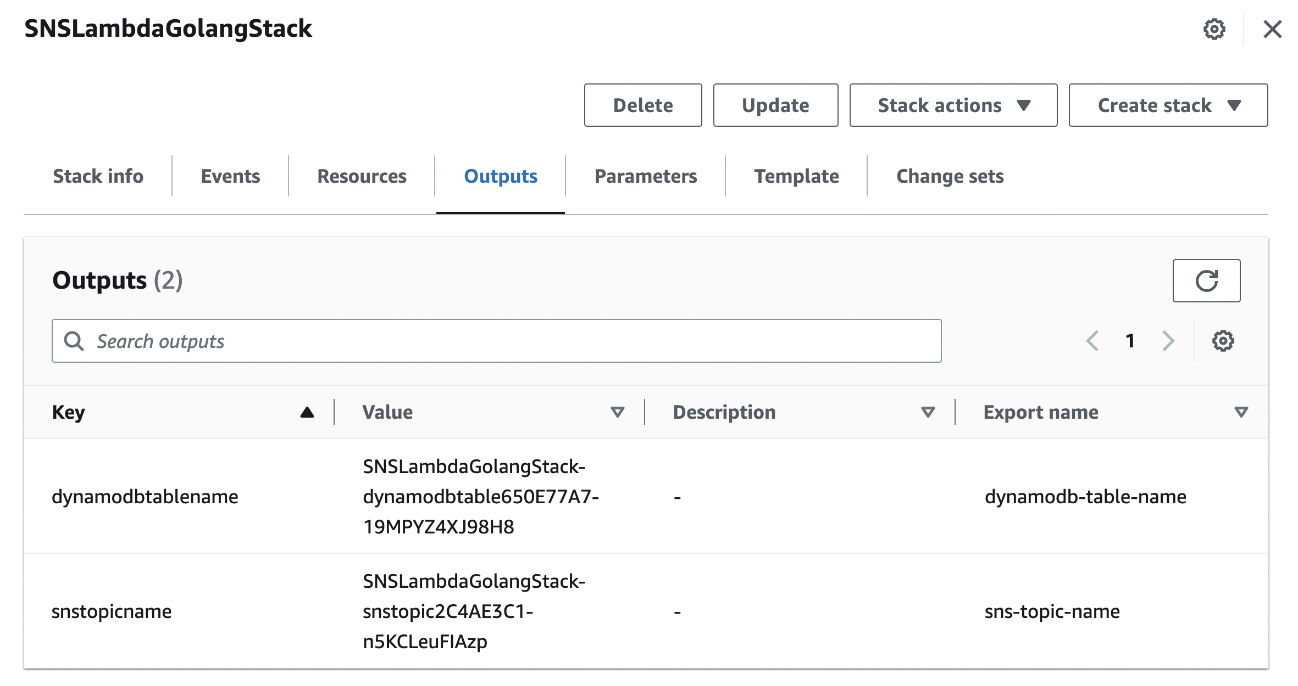1298x686 pixels.
Task: Expand the Stack actions dropdown
Action: click(953, 105)
